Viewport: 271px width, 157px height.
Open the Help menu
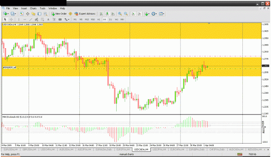[62, 8]
